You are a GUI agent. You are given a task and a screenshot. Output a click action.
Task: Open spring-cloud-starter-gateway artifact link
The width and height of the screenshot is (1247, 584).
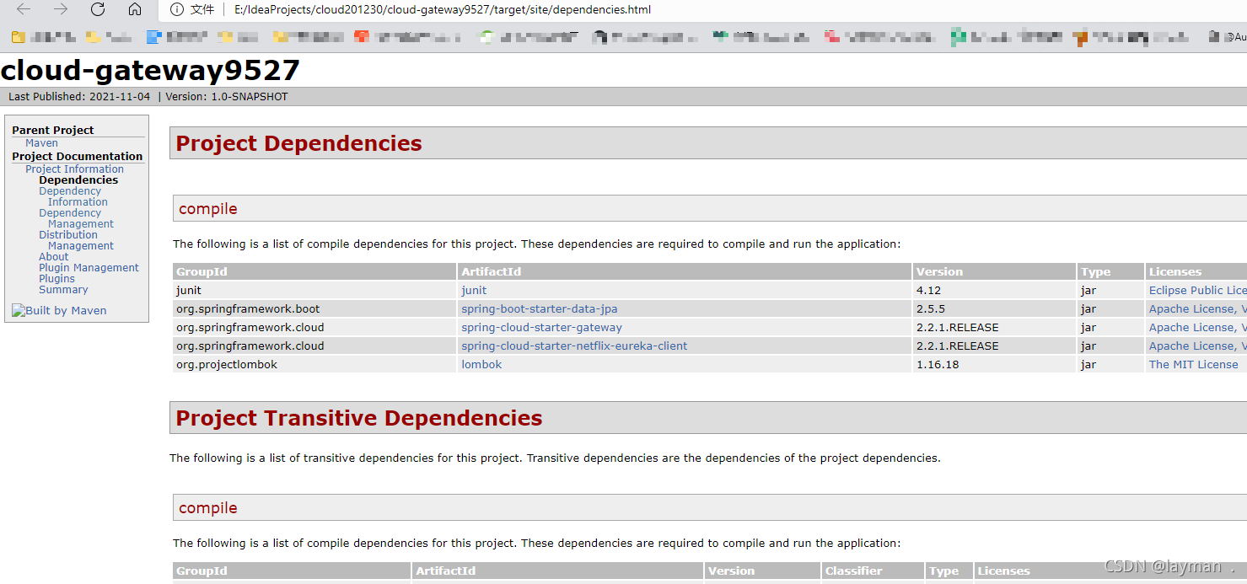(541, 327)
